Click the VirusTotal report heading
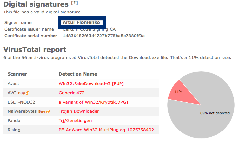The width and height of the screenshot is (237, 143). click(35, 50)
